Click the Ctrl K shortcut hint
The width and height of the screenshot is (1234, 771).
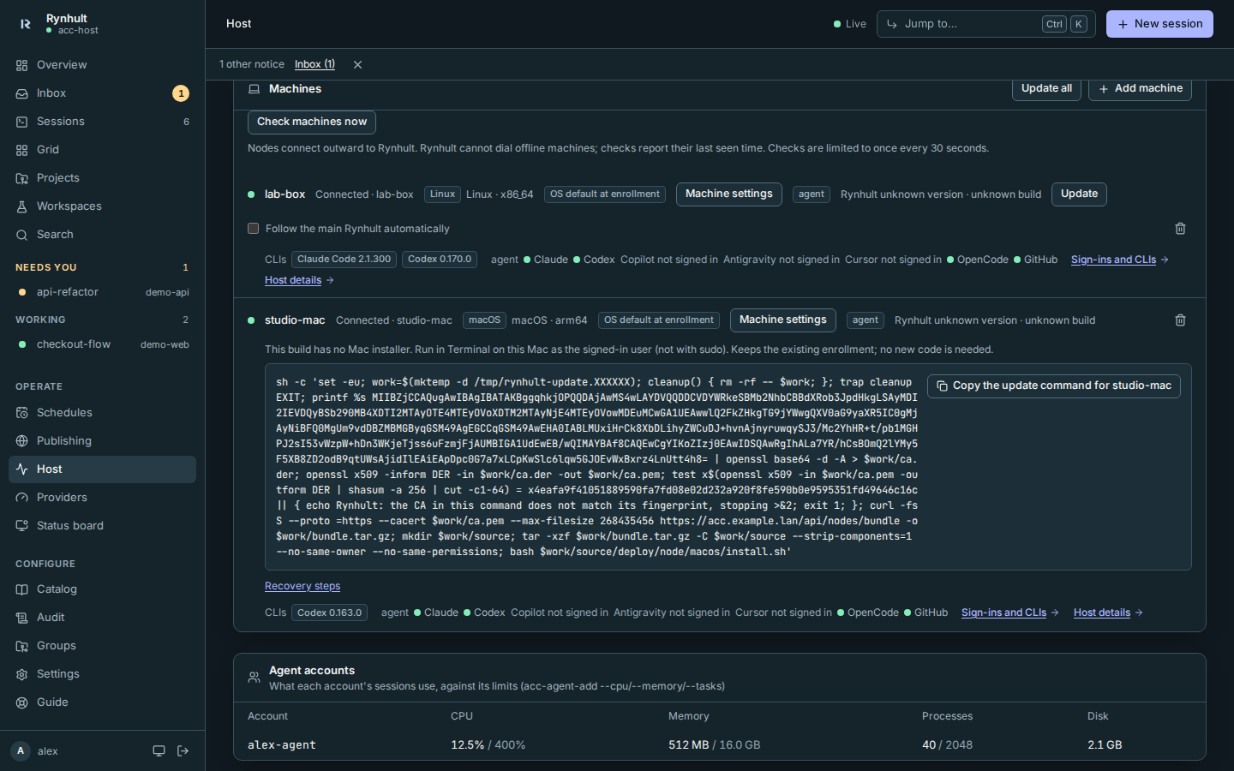[x=1064, y=24]
